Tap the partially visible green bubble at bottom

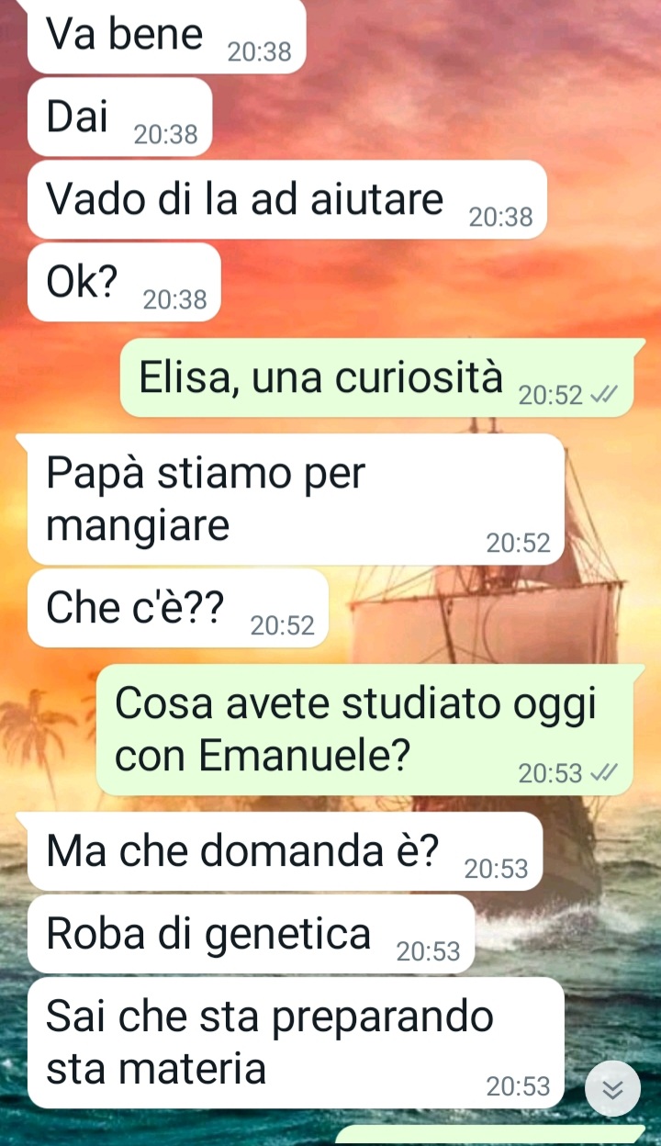click(x=491, y=1137)
